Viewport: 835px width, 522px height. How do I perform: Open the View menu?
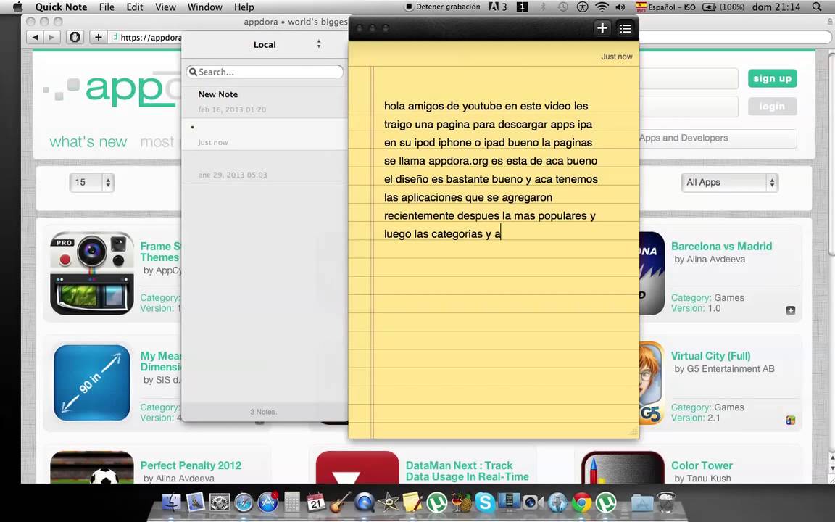pos(165,7)
